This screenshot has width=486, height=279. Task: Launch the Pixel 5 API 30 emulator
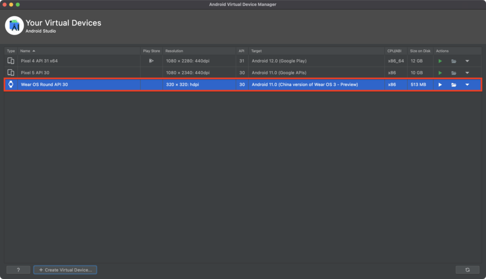click(440, 73)
